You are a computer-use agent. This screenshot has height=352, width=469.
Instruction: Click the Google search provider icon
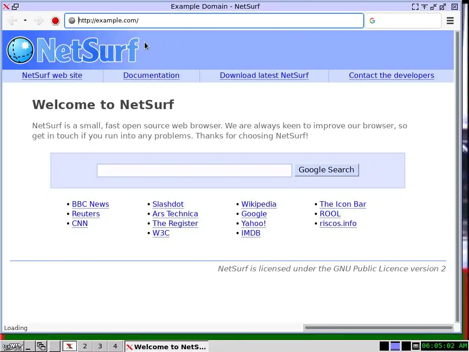click(372, 20)
